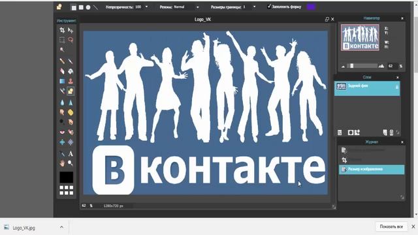Screen dimensions: 418x235
Task: Select the Bloat tool
Action: point(62,142)
